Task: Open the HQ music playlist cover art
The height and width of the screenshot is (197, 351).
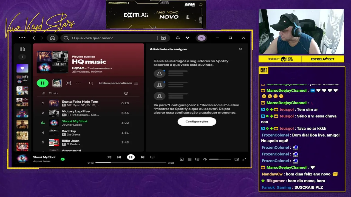Action: pos(52,62)
